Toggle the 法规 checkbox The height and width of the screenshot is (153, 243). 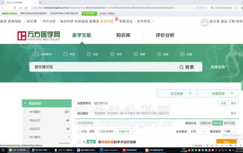pos(182,54)
